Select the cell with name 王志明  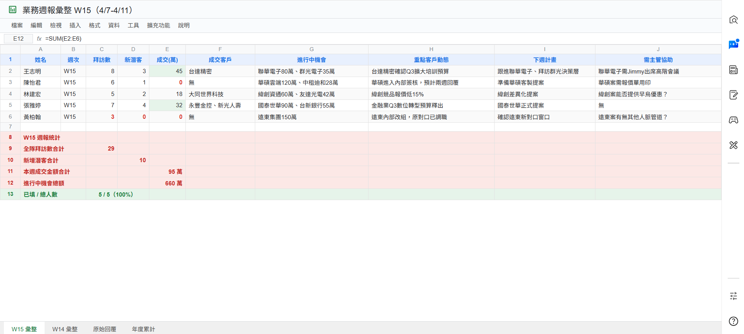40,71
